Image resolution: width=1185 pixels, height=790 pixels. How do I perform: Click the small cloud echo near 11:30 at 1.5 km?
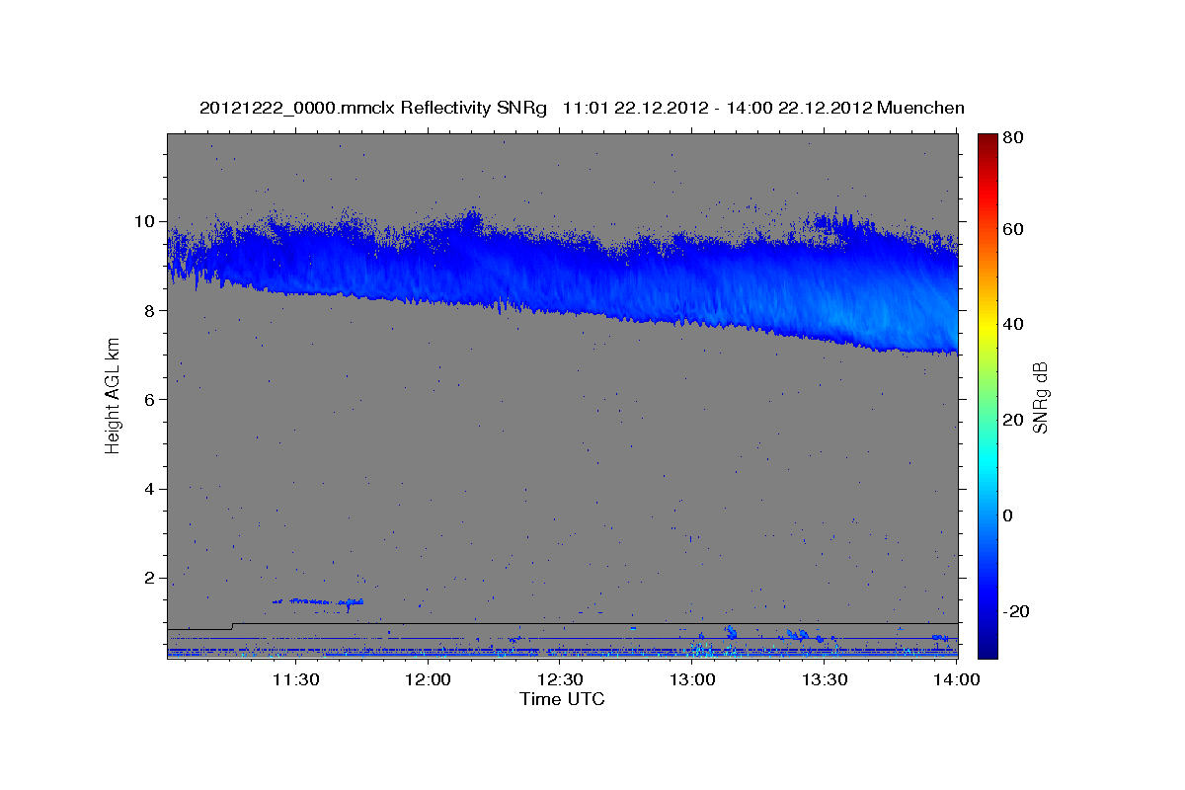pos(318,601)
